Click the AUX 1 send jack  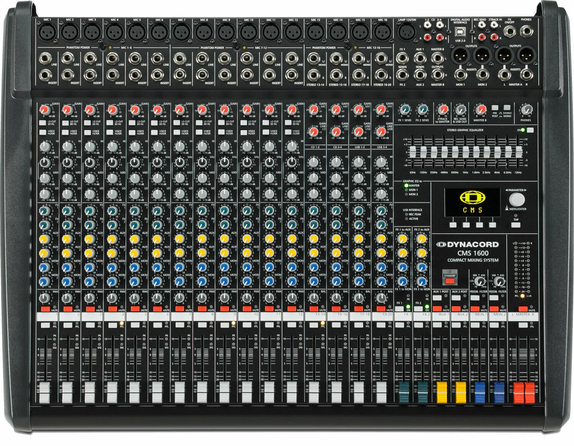pos(420,59)
